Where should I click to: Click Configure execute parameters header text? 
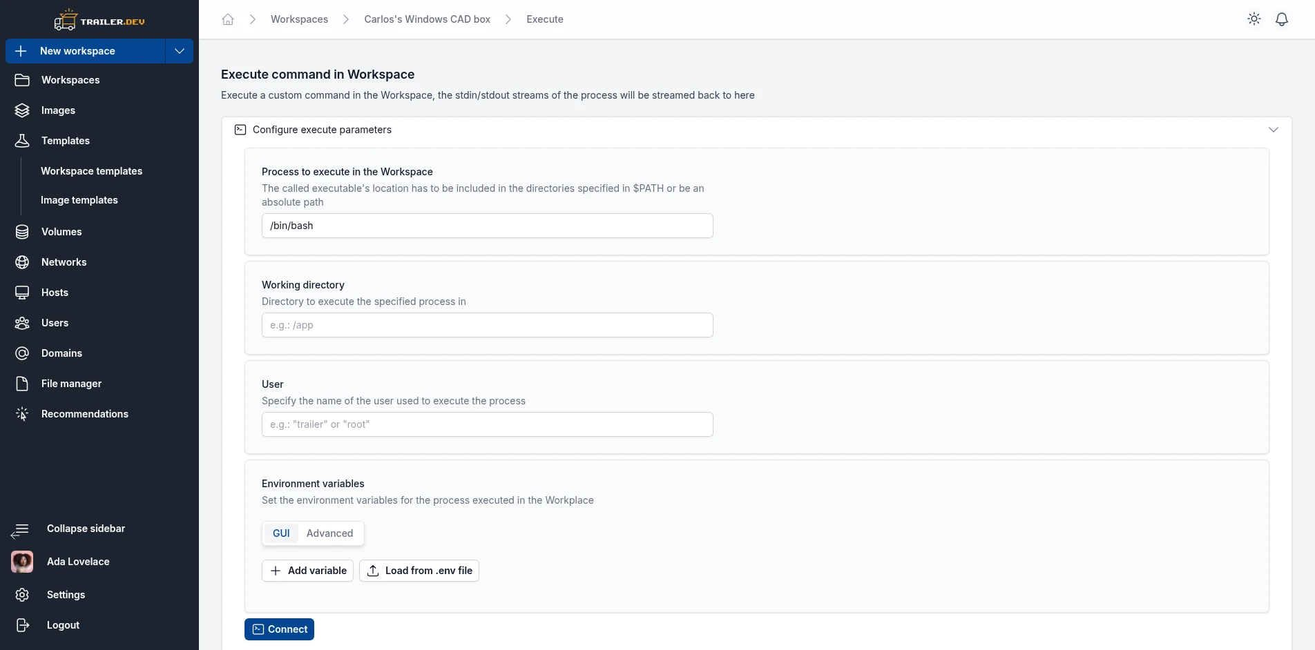(322, 130)
